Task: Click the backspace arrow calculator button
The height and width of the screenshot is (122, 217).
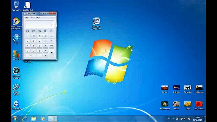Action: 28,36
